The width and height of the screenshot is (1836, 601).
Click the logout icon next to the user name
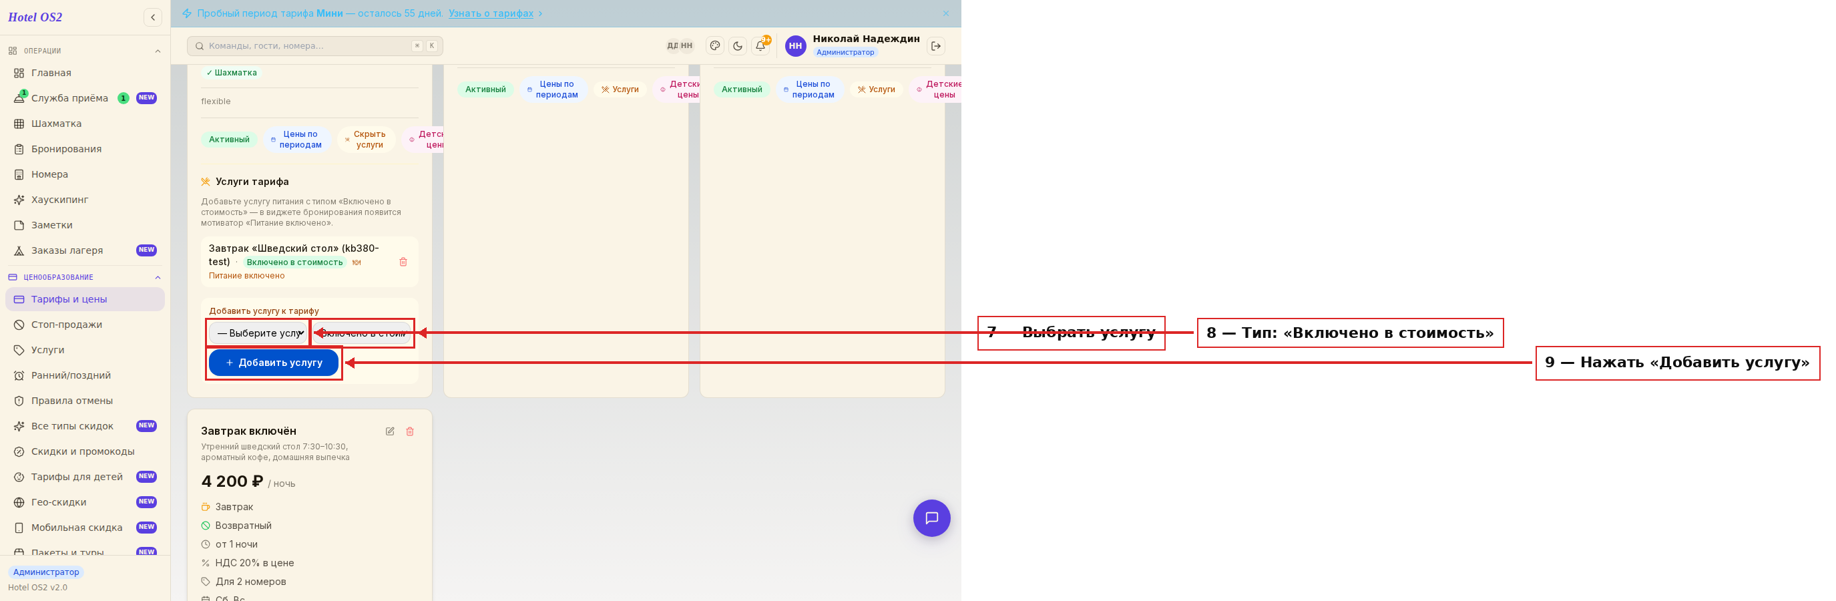coord(936,45)
